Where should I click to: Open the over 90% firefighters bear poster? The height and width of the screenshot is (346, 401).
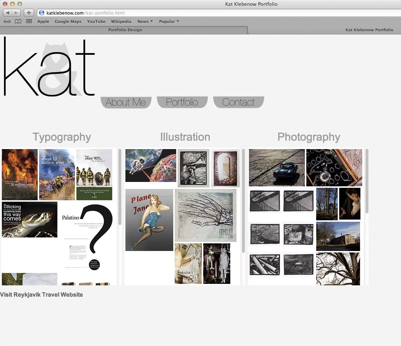click(x=94, y=175)
